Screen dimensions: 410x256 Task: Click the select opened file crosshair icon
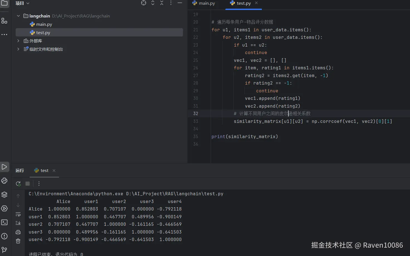(144, 3)
